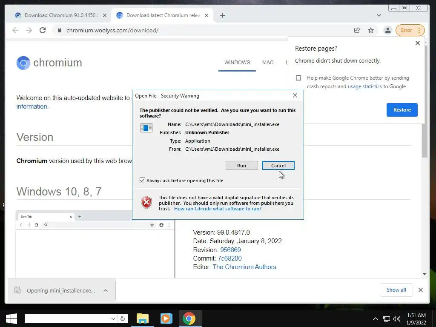Open How can I decide what software to run
The width and height of the screenshot is (436, 327).
click(x=218, y=209)
